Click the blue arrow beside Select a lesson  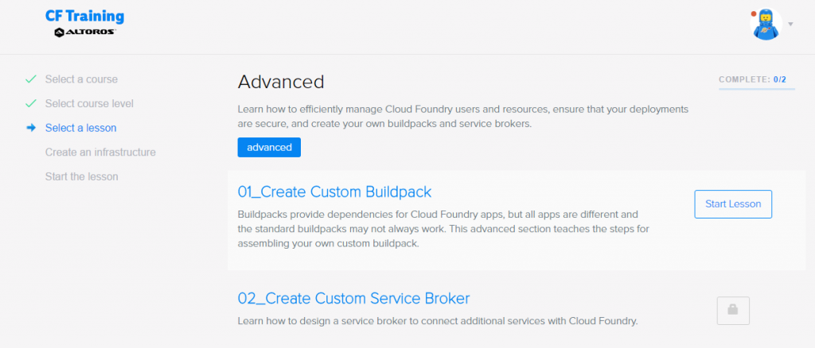pyautogui.click(x=31, y=128)
